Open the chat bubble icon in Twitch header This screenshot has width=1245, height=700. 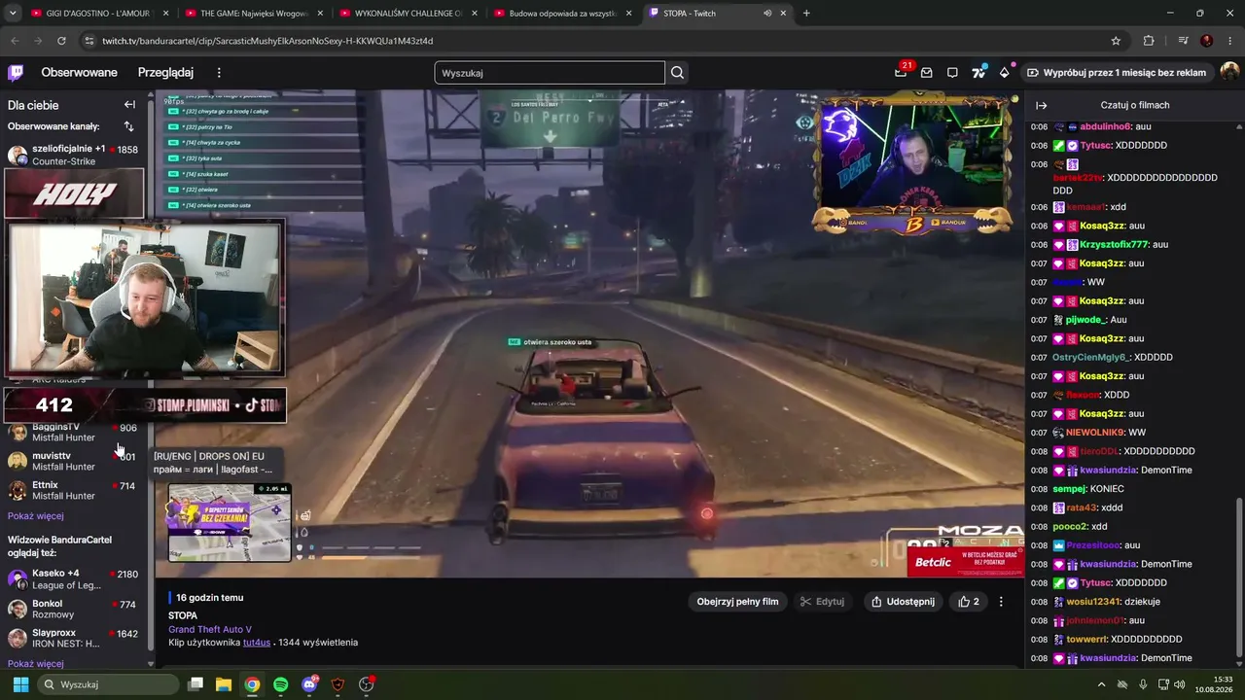(952, 73)
